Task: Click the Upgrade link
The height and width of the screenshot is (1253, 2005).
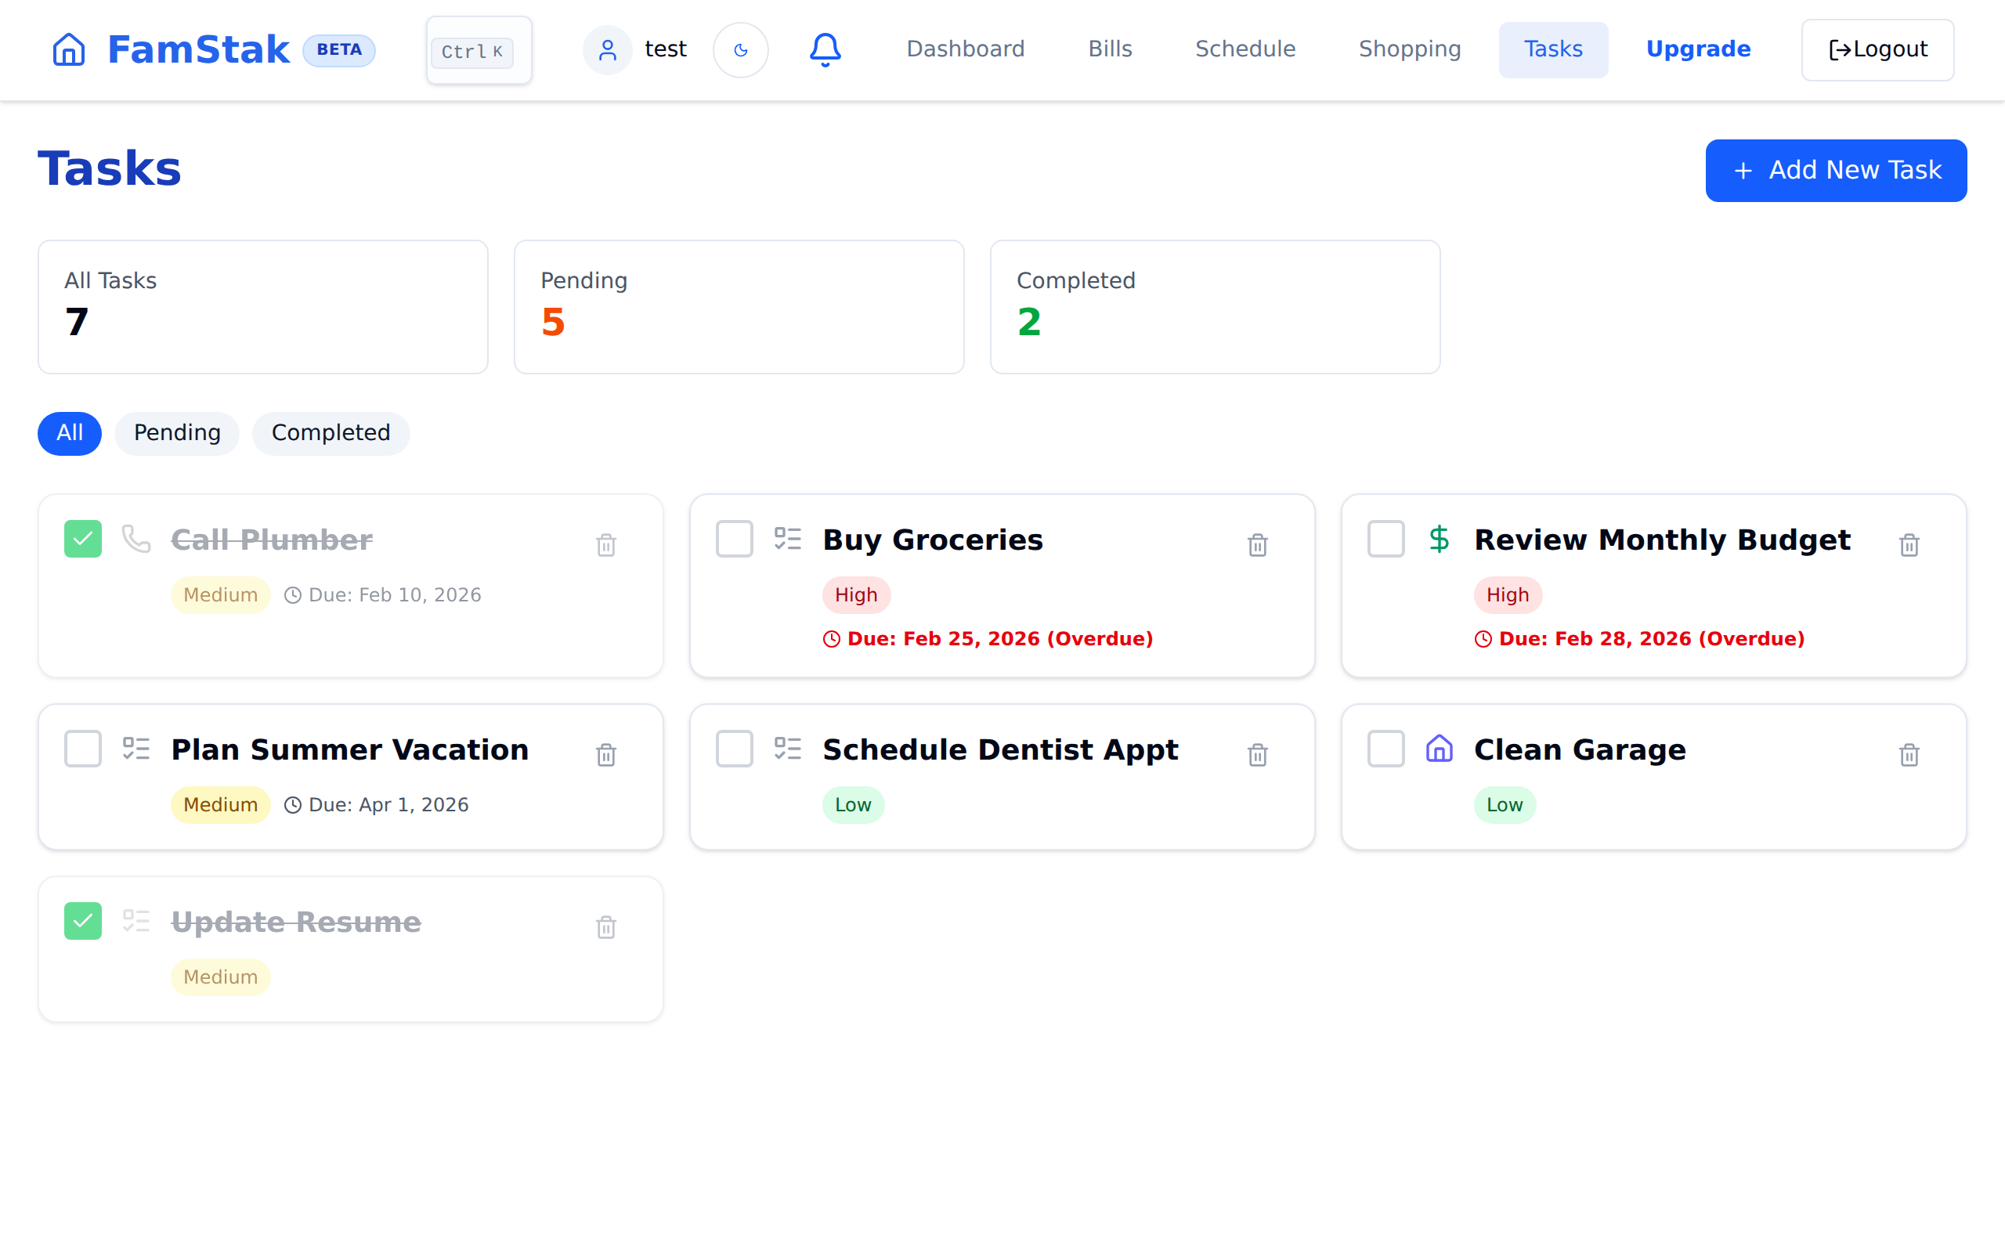Action: (x=1698, y=49)
